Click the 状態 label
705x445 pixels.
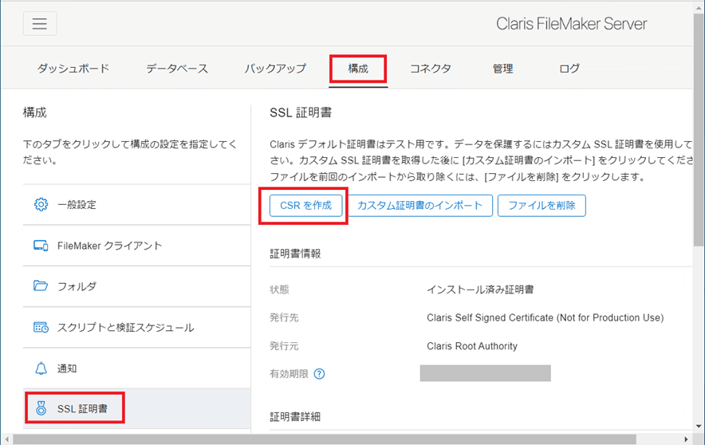[279, 289]
